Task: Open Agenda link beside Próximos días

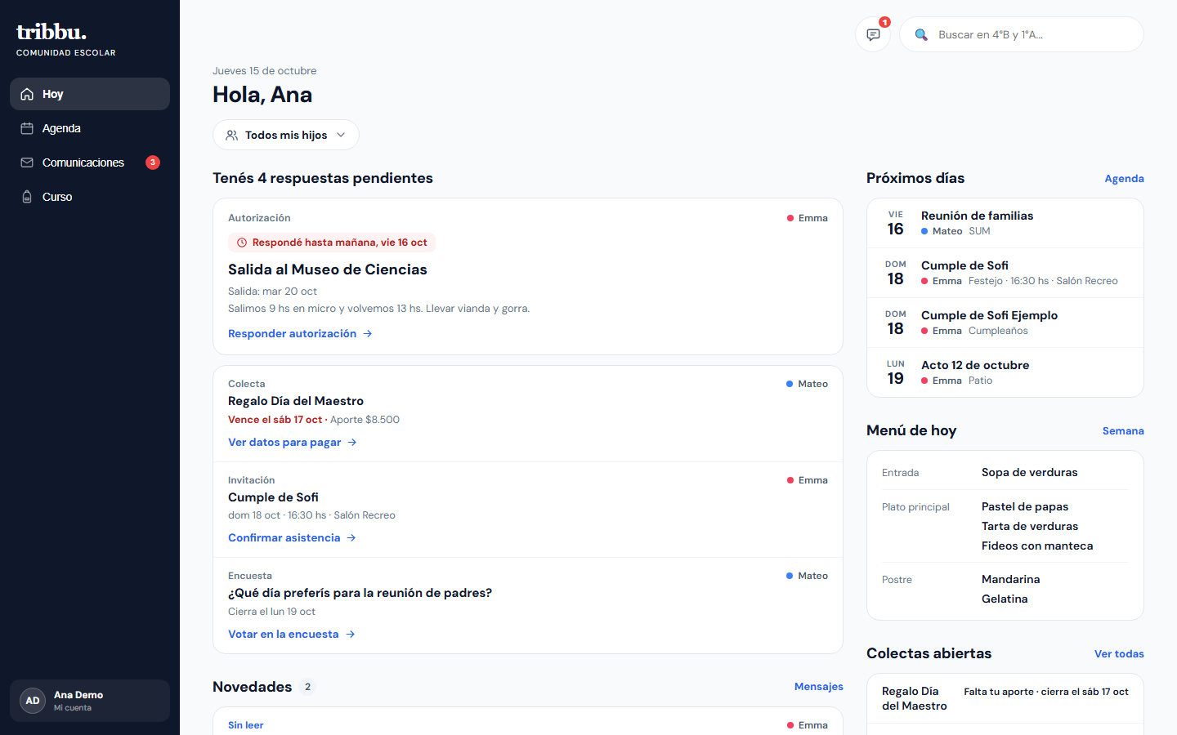Action: [x=1124, y=178]
